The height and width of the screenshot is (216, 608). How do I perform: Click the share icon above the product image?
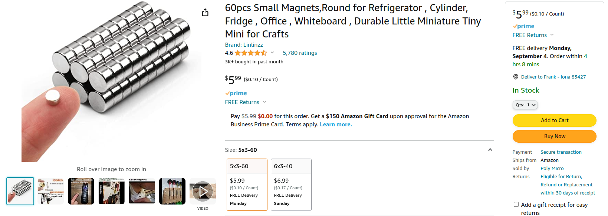tap(205, 12)
